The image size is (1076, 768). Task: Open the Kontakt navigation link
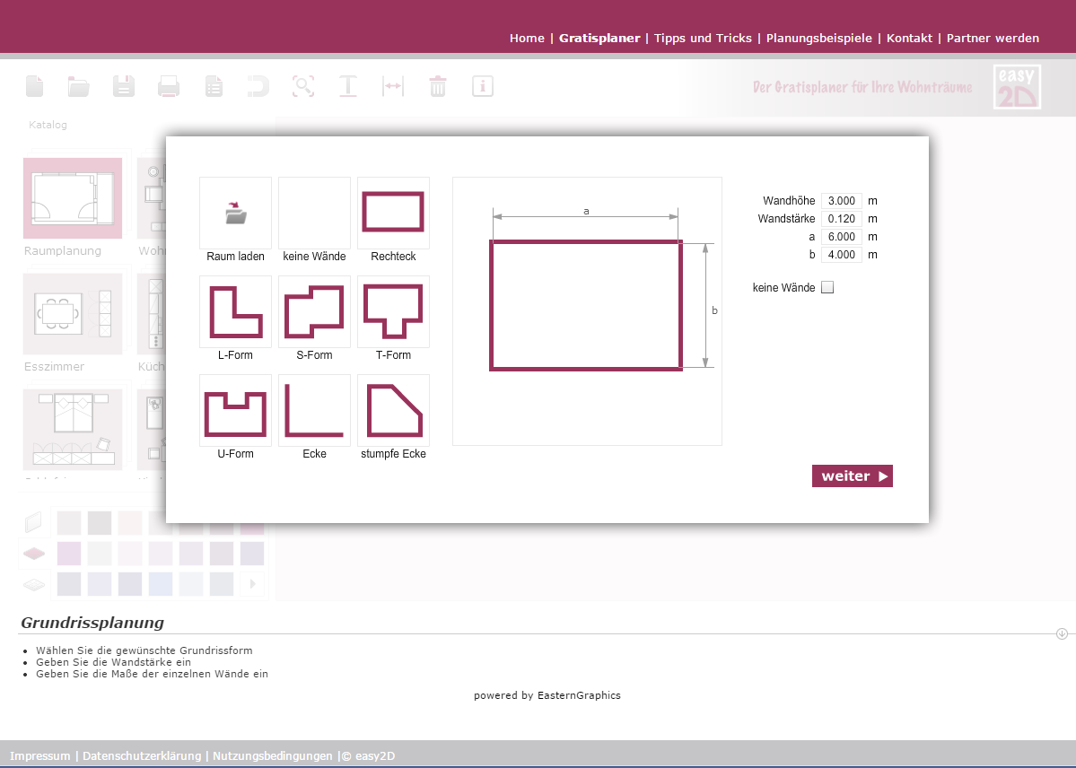911,39
